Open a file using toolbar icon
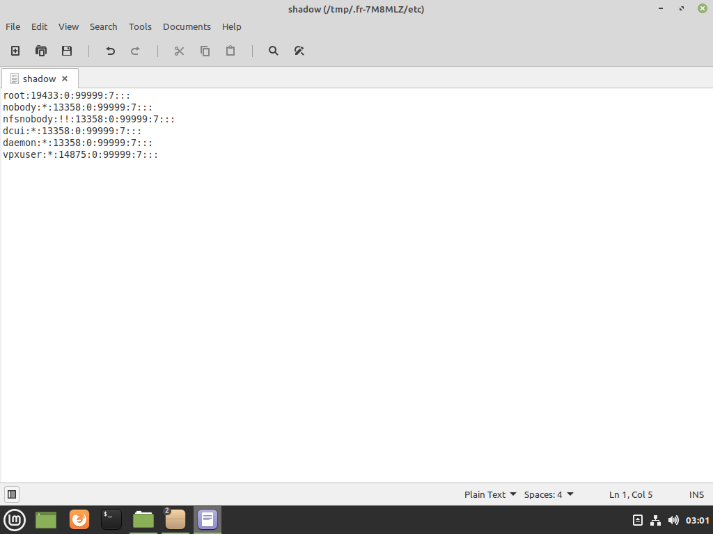The image size is (713, 534). tap(41, 51)
